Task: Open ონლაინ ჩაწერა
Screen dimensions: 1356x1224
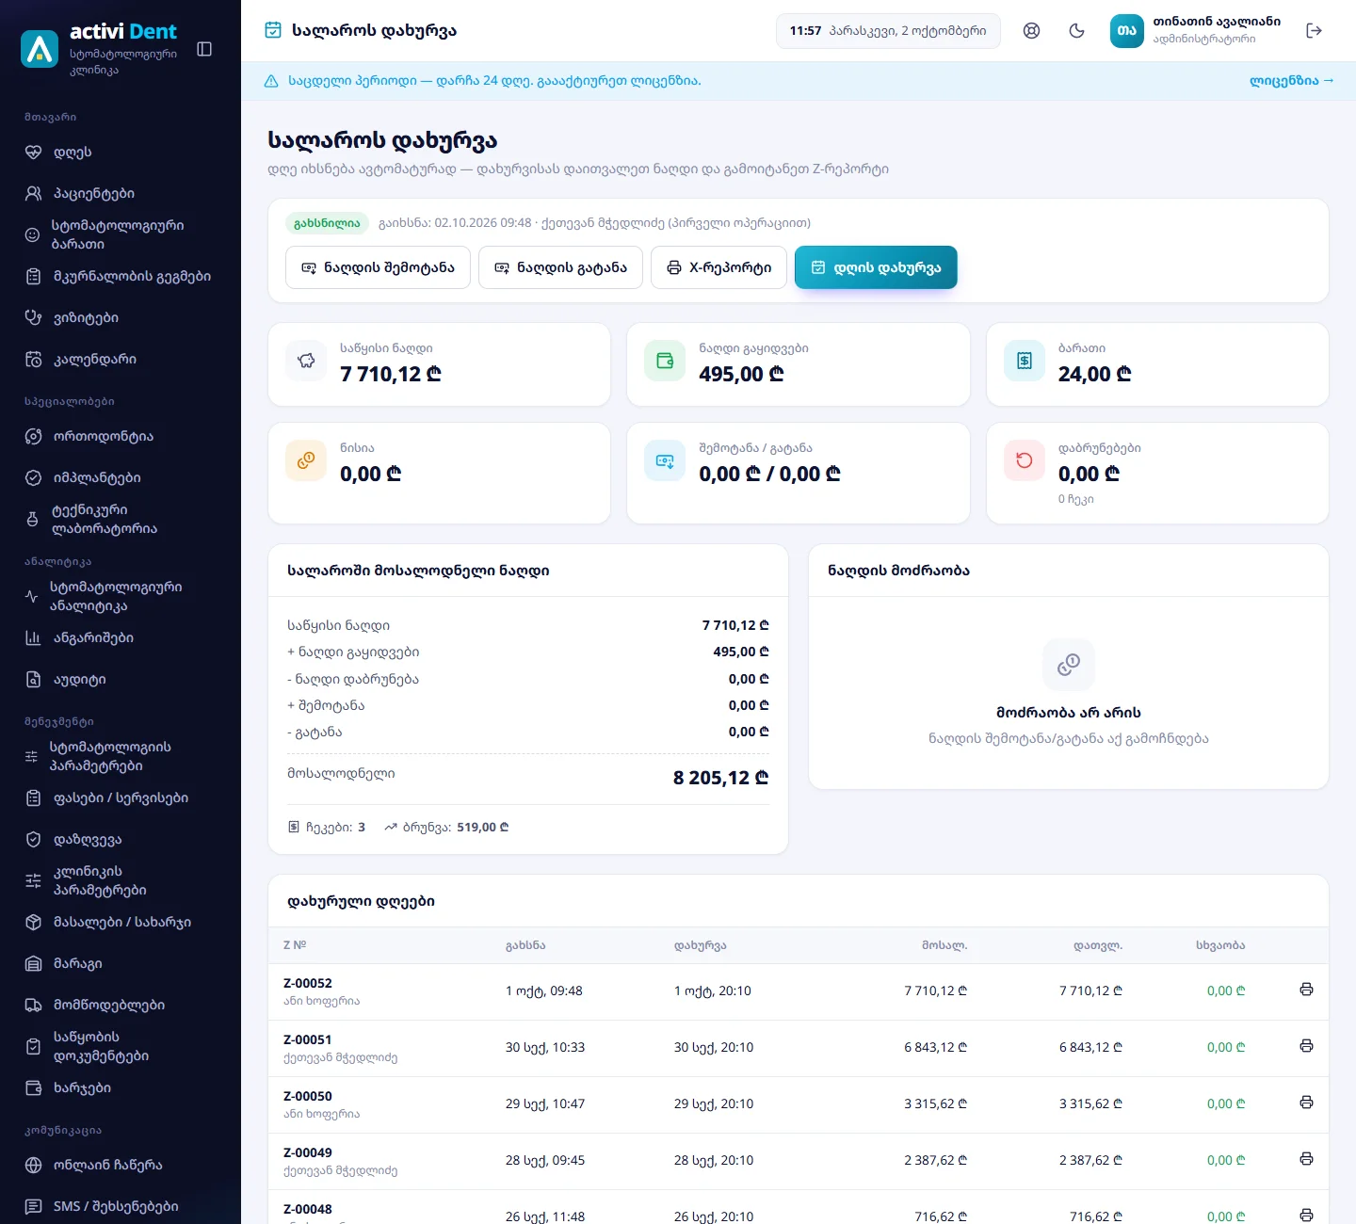Action: (121, 1165)
